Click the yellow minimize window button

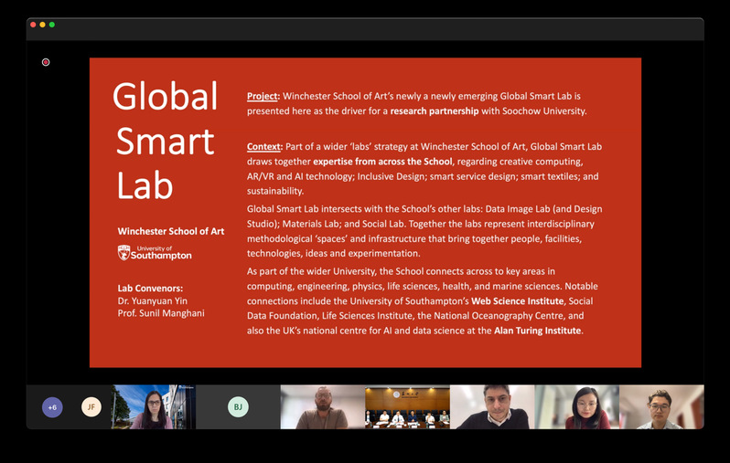point(42,25)
